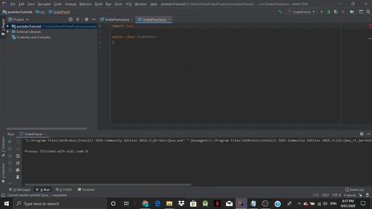Open the Refactor menu

tap(85, 4)
